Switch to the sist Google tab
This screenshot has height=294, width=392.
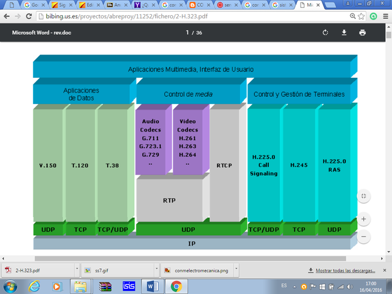pos(282,5)
